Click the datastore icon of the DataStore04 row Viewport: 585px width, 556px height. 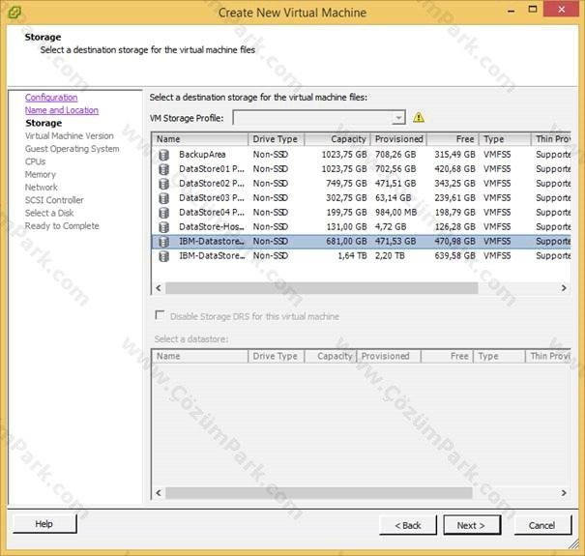(163, 213)
